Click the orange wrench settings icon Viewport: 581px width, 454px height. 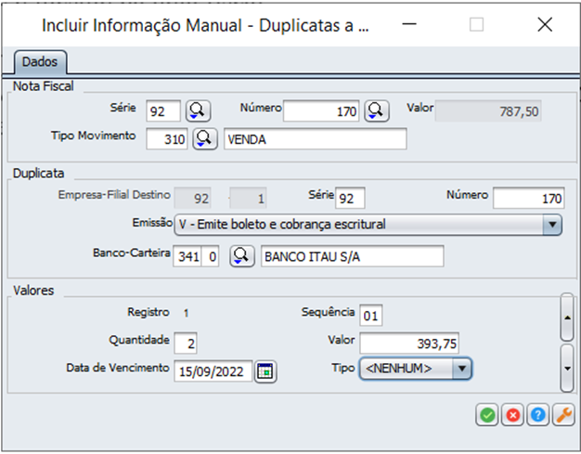562,416
